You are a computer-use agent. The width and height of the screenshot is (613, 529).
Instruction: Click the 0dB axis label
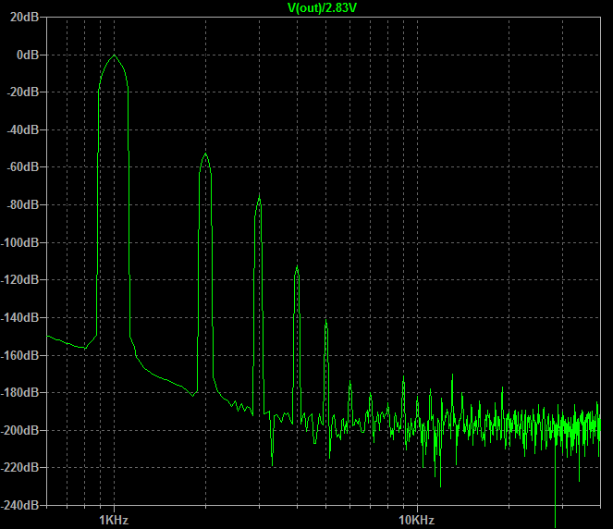(28, 55)
